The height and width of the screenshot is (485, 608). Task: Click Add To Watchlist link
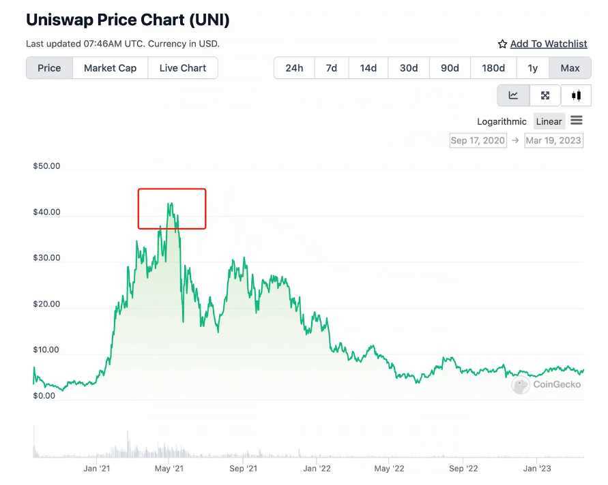549,44
